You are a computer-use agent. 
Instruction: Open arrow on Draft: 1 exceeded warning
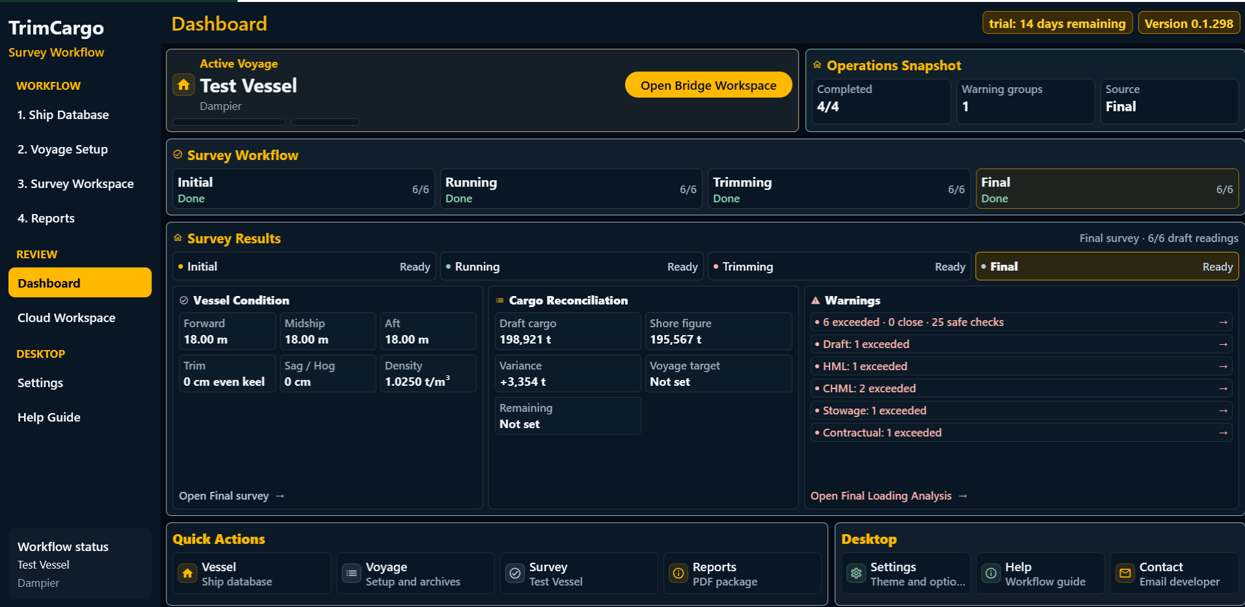pyautogui.click(x=1223, y=344)
